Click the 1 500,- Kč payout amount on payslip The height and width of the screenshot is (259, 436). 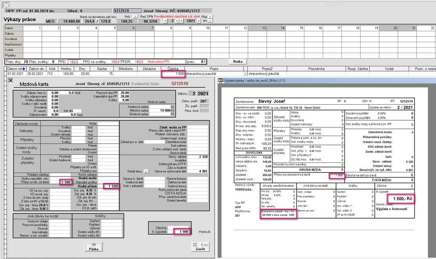click(x=402, y=199)
